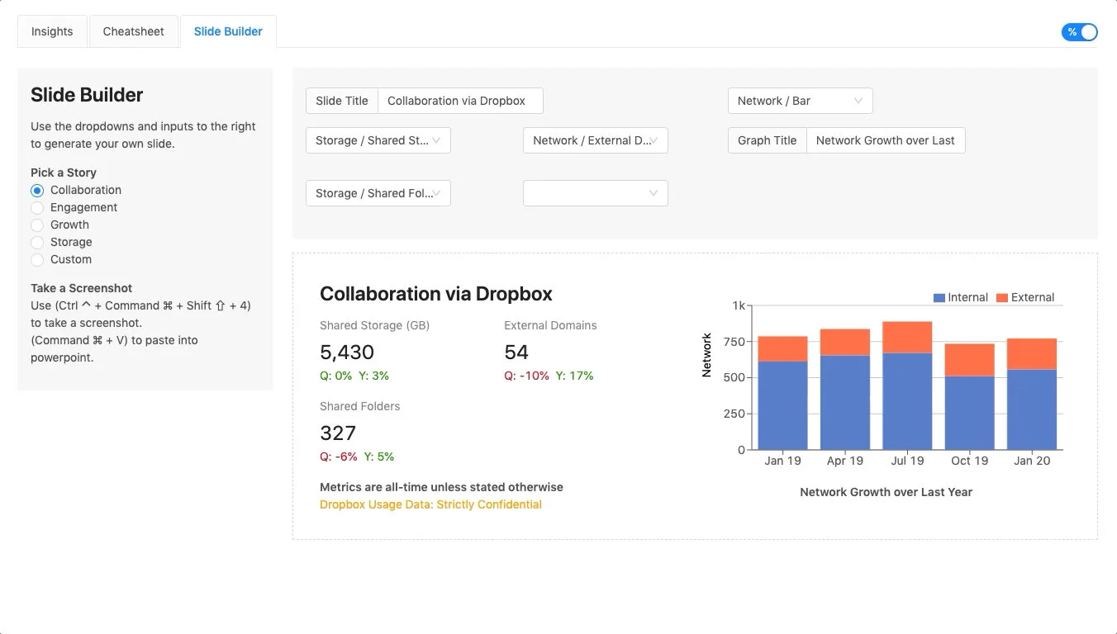The width and height of the screenshot is (1117, 634).
Task: Select the Slide Builder tab
Action: pyautogui.click(x=228, y=31)
